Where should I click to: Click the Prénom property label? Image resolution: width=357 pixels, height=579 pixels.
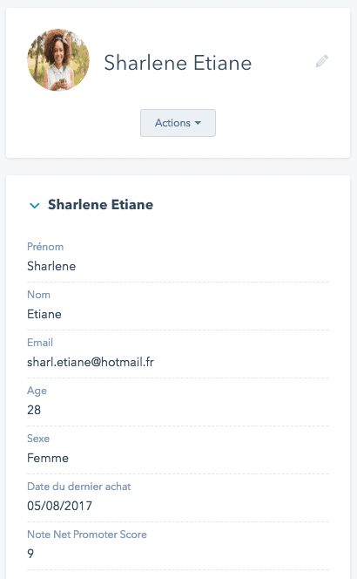(x=45, y=247)
